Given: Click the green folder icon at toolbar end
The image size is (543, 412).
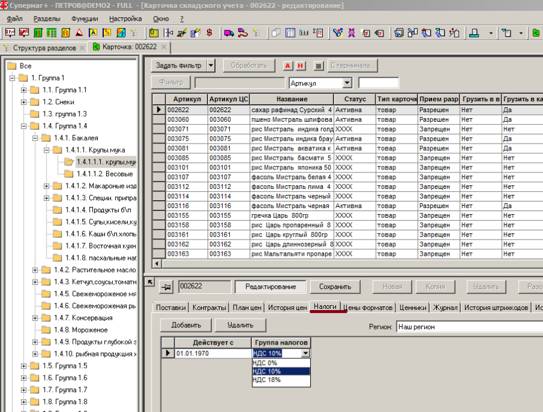Looking at the screenshot, I should pos(536,33).
